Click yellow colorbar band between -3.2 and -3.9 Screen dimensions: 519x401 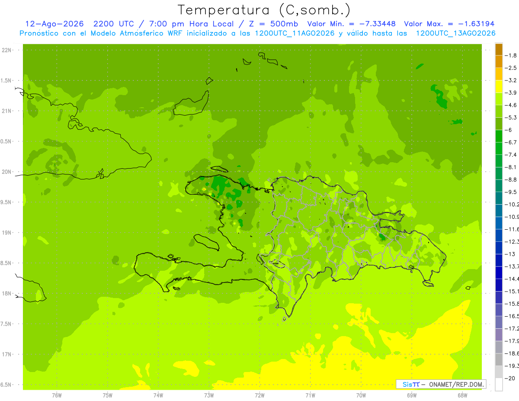(x=499, y=87)
